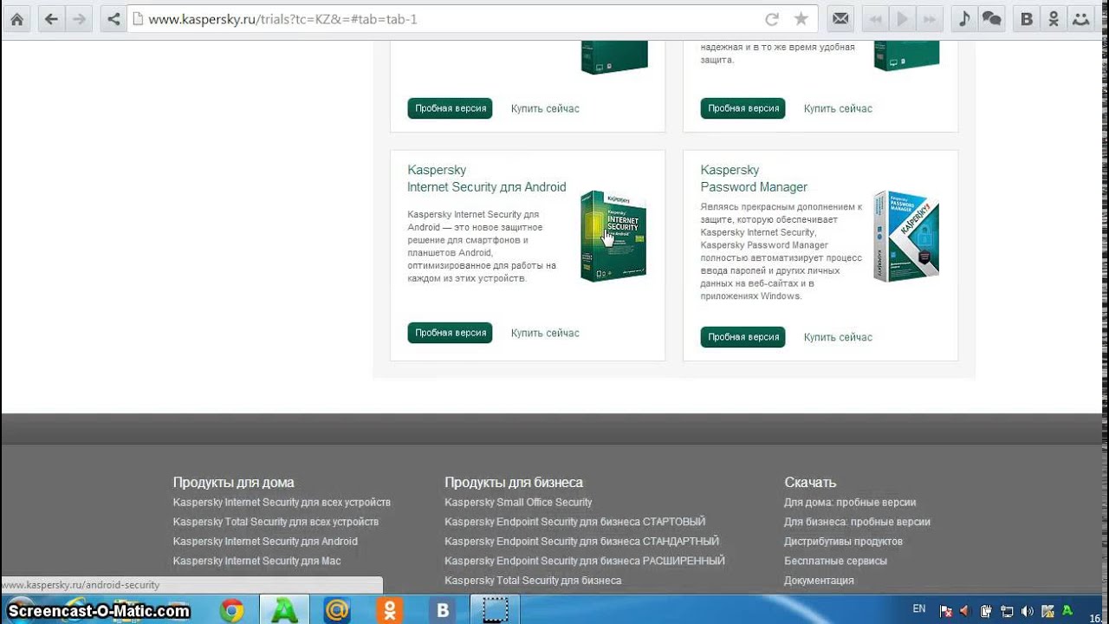Click the Odnoklassniki toolbar icon
Viewport: 1109px width, 624px height.
click(x=1054, y=19)
